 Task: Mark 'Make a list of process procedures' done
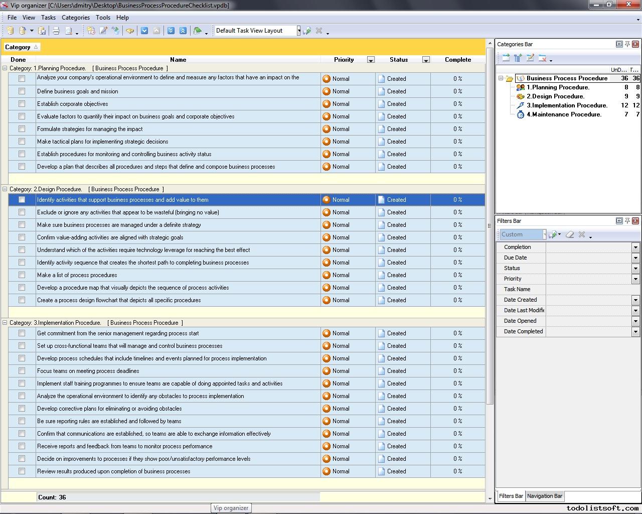22,275
